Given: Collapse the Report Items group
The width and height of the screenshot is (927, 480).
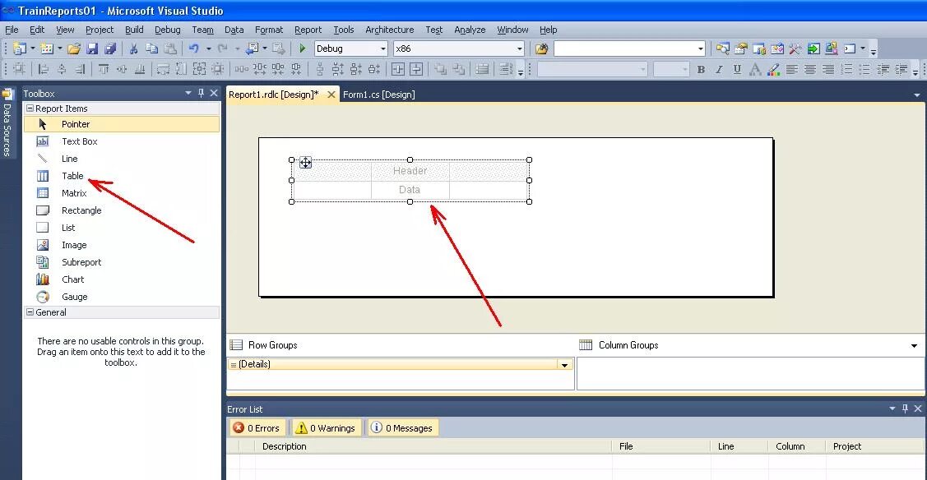Looking at the screenshot, I should coord(30,108).
